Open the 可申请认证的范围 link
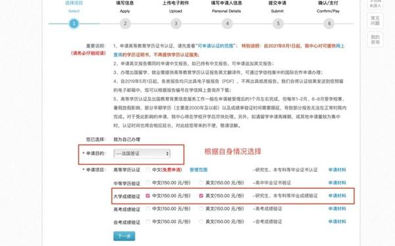Viewport: 395px width, 246px height. (215, 46)
